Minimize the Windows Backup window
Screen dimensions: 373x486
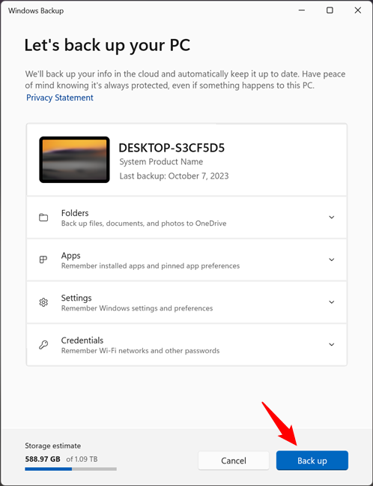[x=302, y=10]
